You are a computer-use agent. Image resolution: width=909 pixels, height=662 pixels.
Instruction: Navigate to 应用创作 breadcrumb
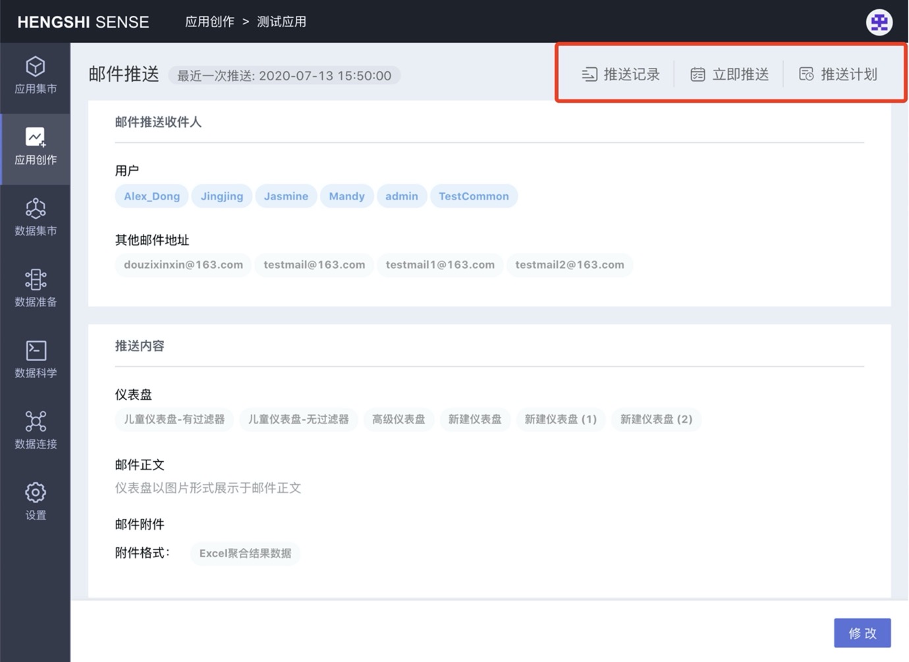coord(209,22)
